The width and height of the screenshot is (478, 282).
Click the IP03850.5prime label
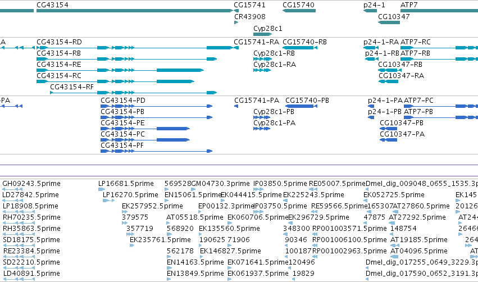[280, 184]
